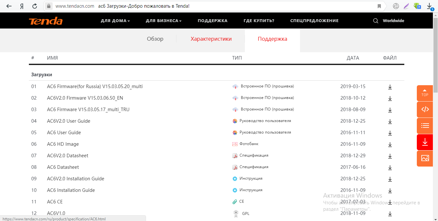This screenshot has height=221, width=438.
Task: Click the code brackets side icon
Action: click(x=425, y=109)
